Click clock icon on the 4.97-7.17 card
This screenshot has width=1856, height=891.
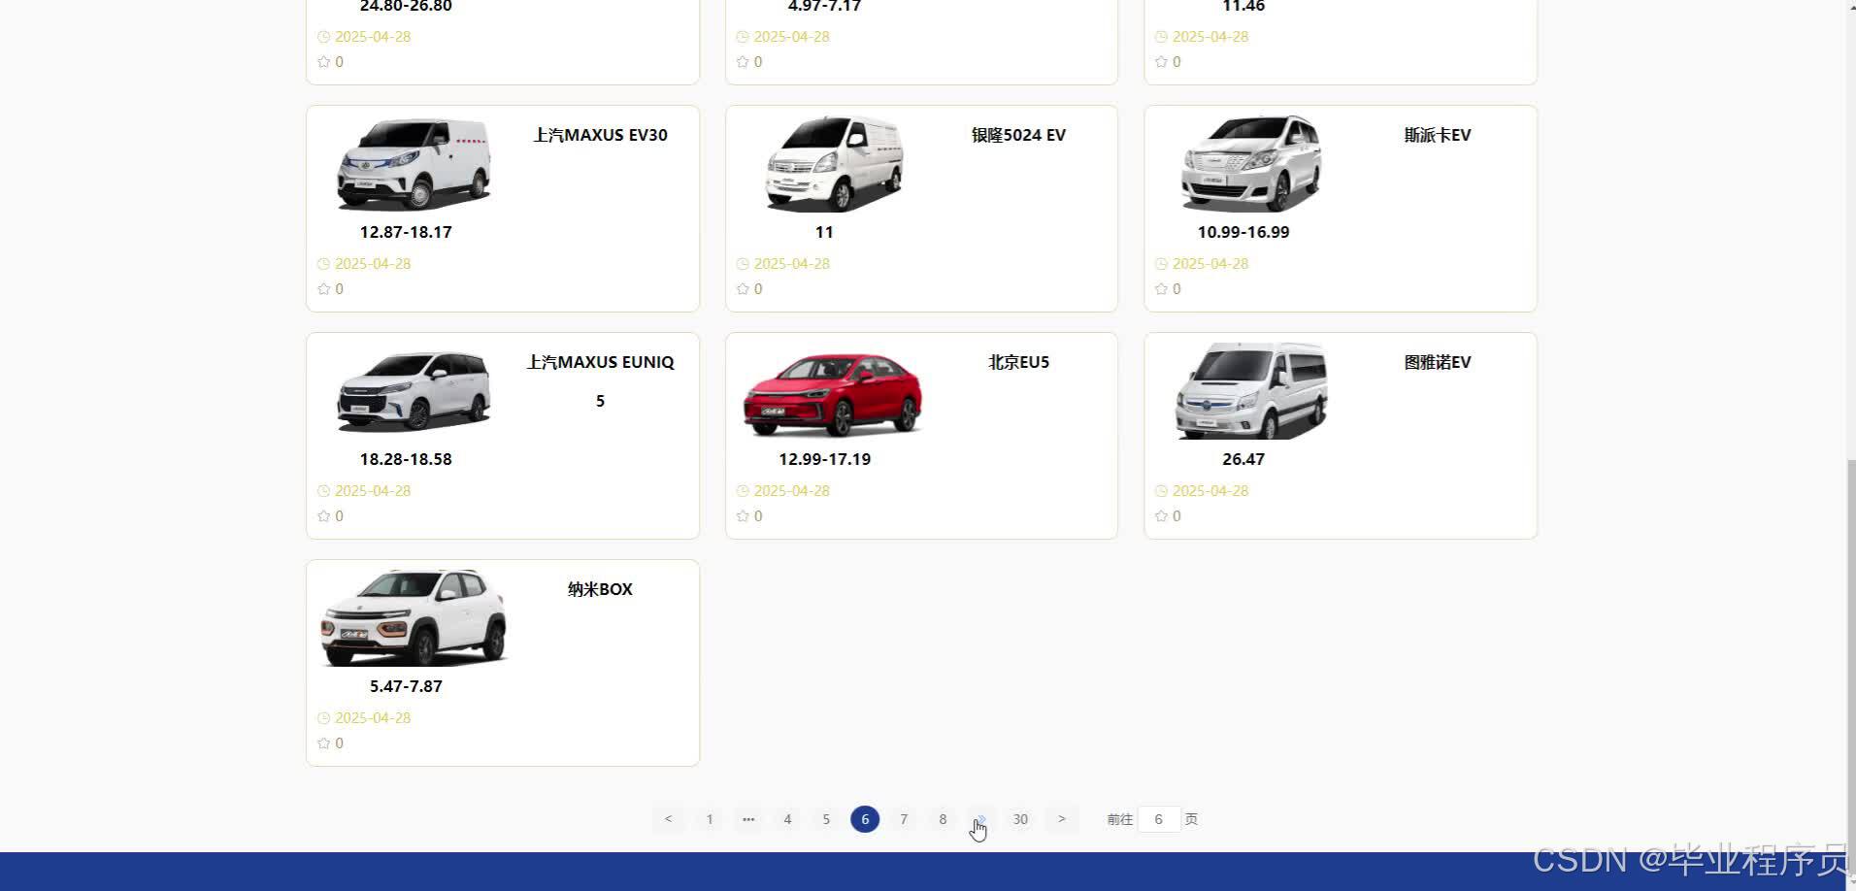tap(743, 37)
